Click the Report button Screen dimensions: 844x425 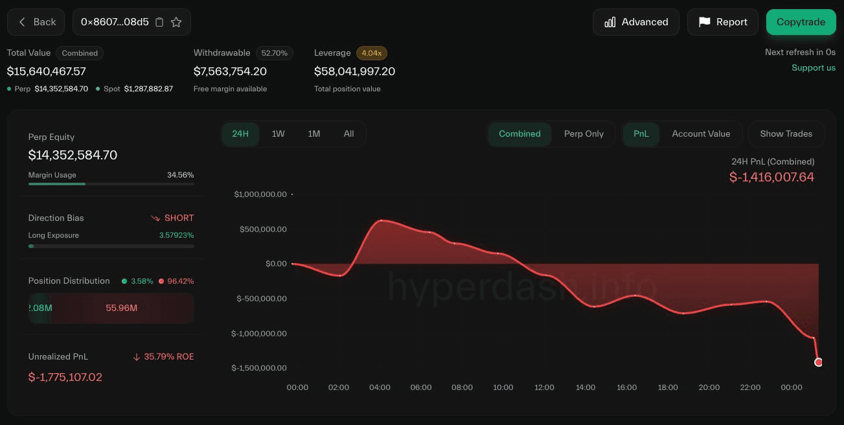point(722,22)
